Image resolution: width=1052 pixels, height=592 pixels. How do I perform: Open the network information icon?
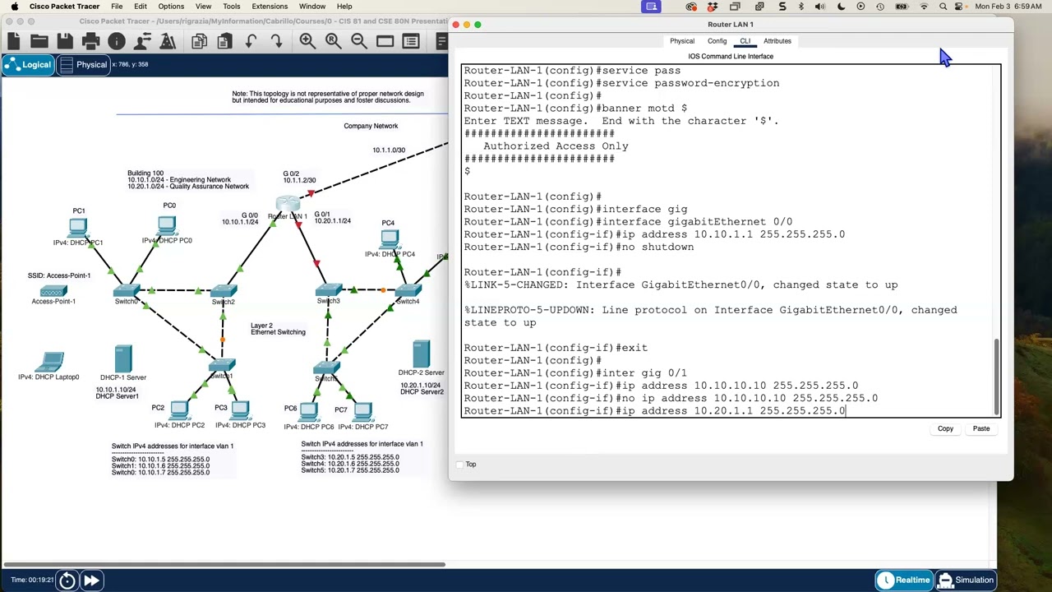coord(117,41)
